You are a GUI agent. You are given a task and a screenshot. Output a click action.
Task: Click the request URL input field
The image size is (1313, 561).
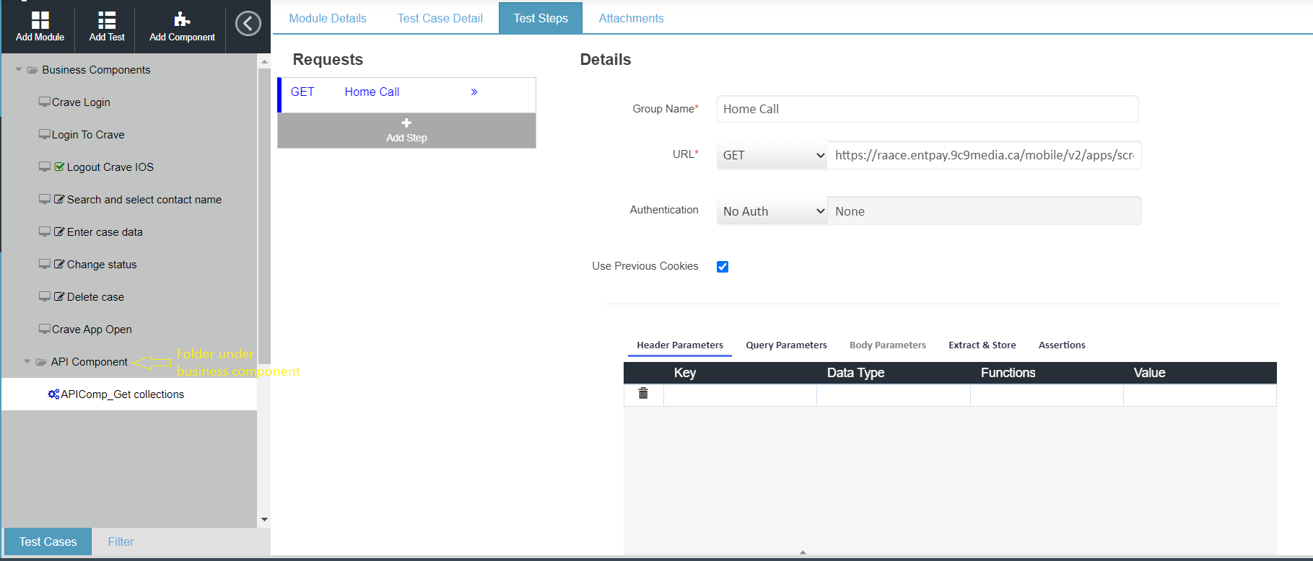pos(985,155)
